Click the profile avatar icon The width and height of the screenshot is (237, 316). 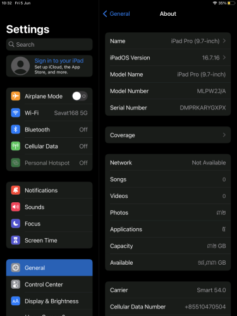[x=20, y=66]
